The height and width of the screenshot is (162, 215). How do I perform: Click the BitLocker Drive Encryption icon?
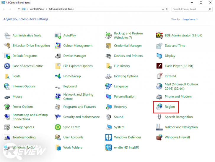(x=7, y=46)
